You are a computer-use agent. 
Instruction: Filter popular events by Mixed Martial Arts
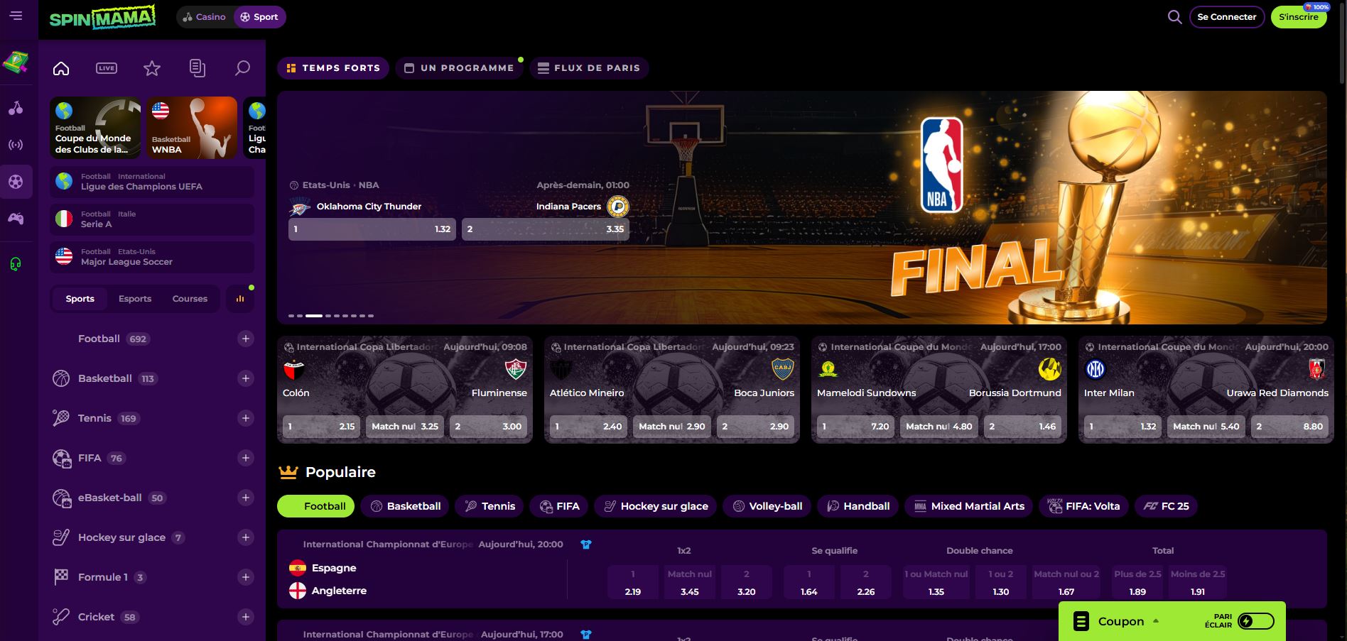(x=969, y=506)
